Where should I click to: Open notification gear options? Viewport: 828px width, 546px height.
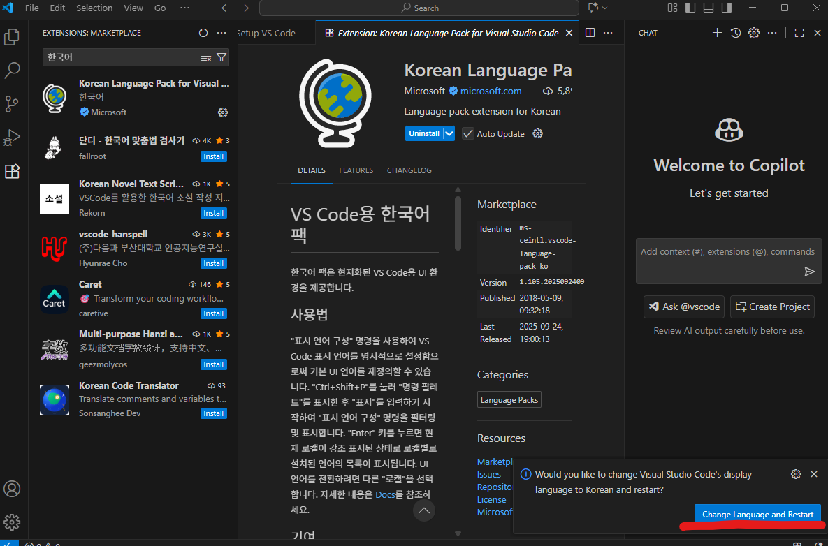coord(796,474)
